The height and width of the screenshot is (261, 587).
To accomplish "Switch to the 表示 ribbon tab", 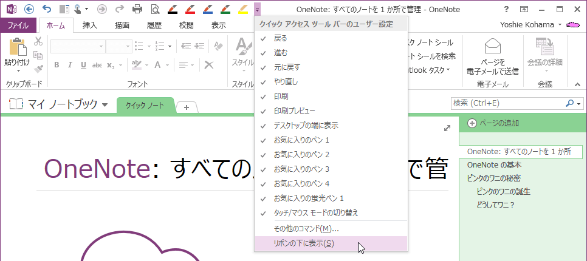I will tap(219, 25).
